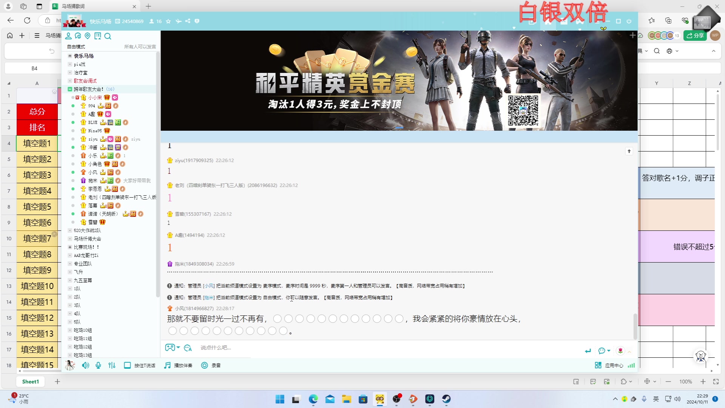The height and width of the screenshot is (408, 725).
Task: Click the browser favorites star list icon
Action: [652, 20]
